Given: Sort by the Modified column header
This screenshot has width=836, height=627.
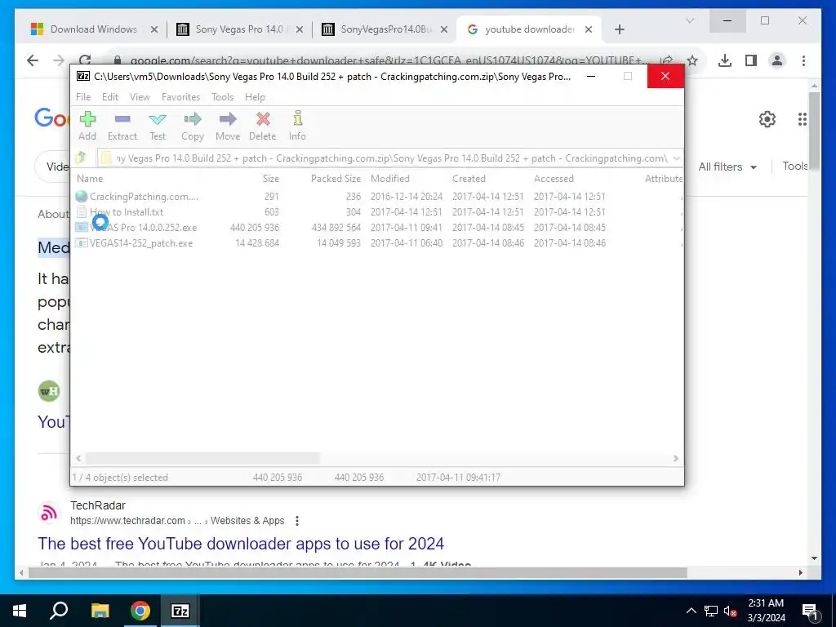Looking at the screenshot, I should pos(389,179).
